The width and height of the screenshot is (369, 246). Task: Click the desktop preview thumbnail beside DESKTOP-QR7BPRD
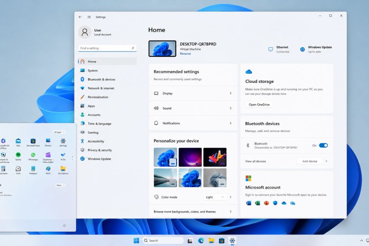[162, 48]
